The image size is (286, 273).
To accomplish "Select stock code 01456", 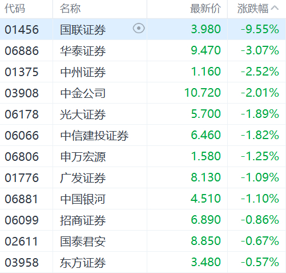I will pyautogui.click(x=22, y=30).
